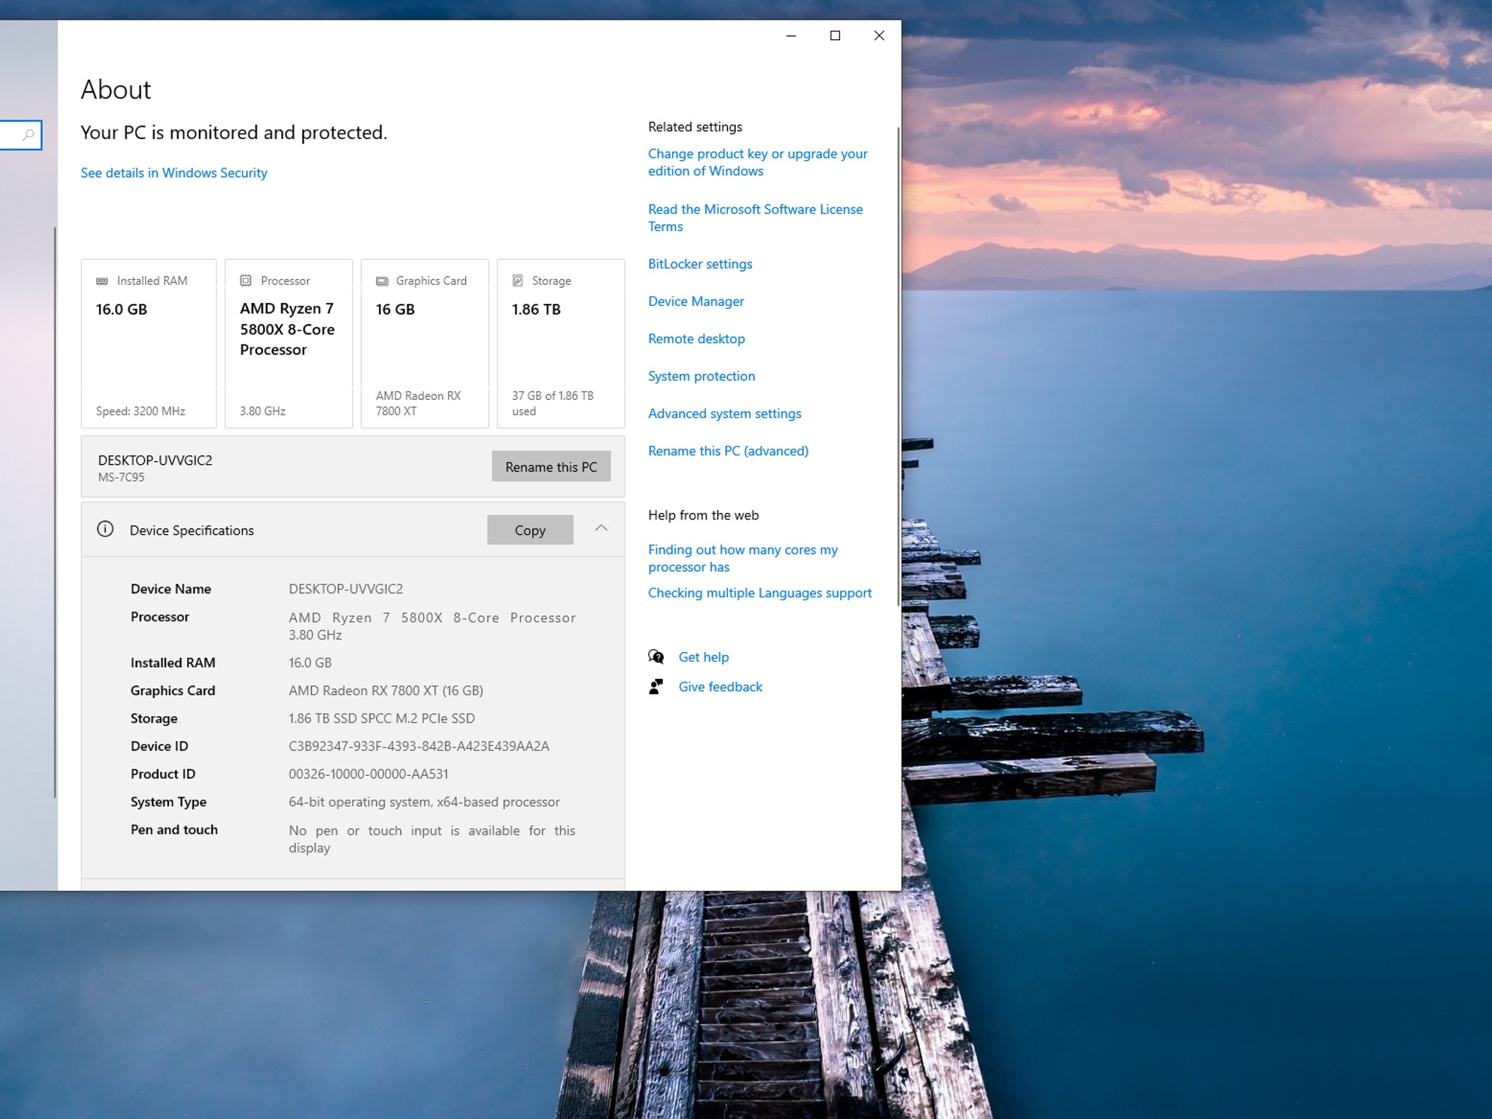Screen dimensions: 1492x1119
Task: Open Finding out how many cores help link
Action: 742,558
